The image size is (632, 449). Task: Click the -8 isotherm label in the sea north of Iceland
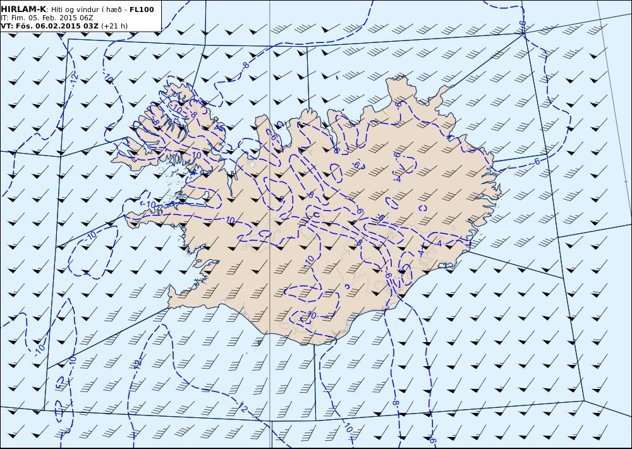[245, 65]
